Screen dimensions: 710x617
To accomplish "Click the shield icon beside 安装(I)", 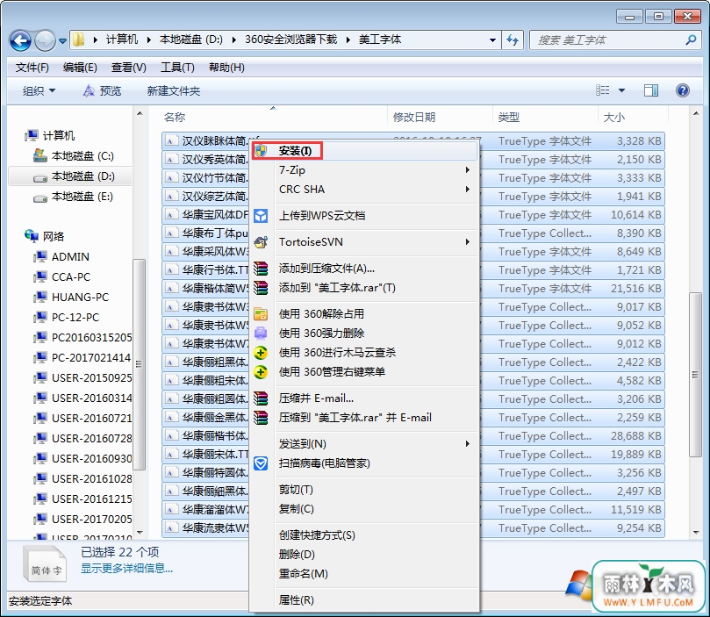I will (261, 151).
